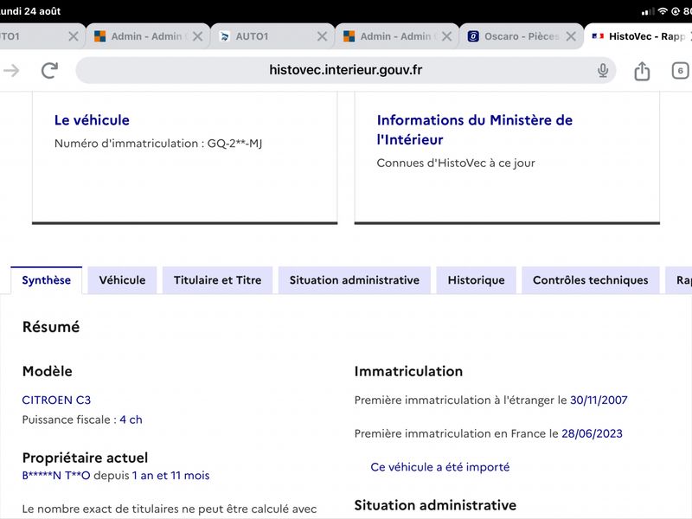Click the histovec.interieur.gouv.fr address bar
Image resolution: width=692 pixels, height=519 pixels.
click(x=345, y=70)
